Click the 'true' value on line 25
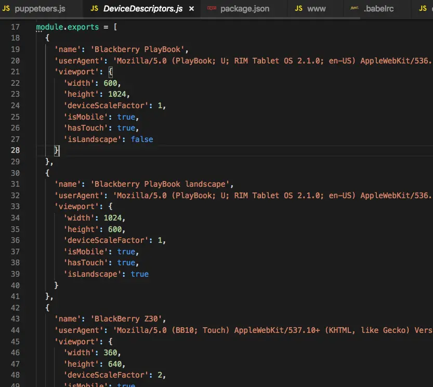 click(x=126, y=117)
